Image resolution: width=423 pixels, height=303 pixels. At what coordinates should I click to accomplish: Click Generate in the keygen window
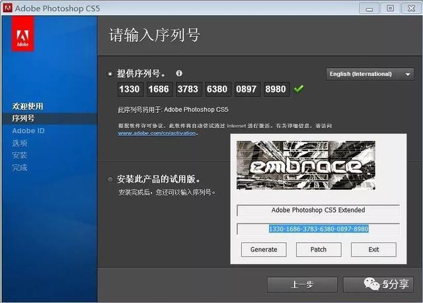(264, 250)
